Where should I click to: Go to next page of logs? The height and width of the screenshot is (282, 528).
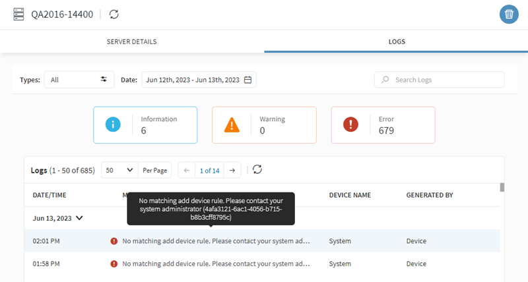pos(232,170)
